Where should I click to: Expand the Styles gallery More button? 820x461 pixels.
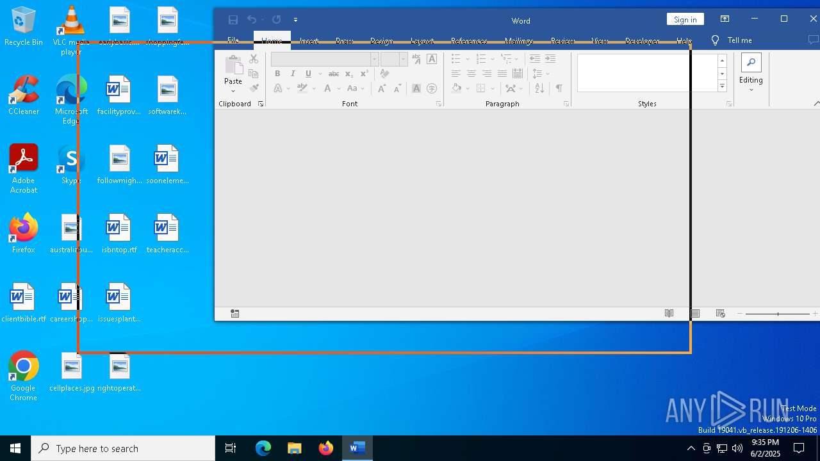(722, 86)
